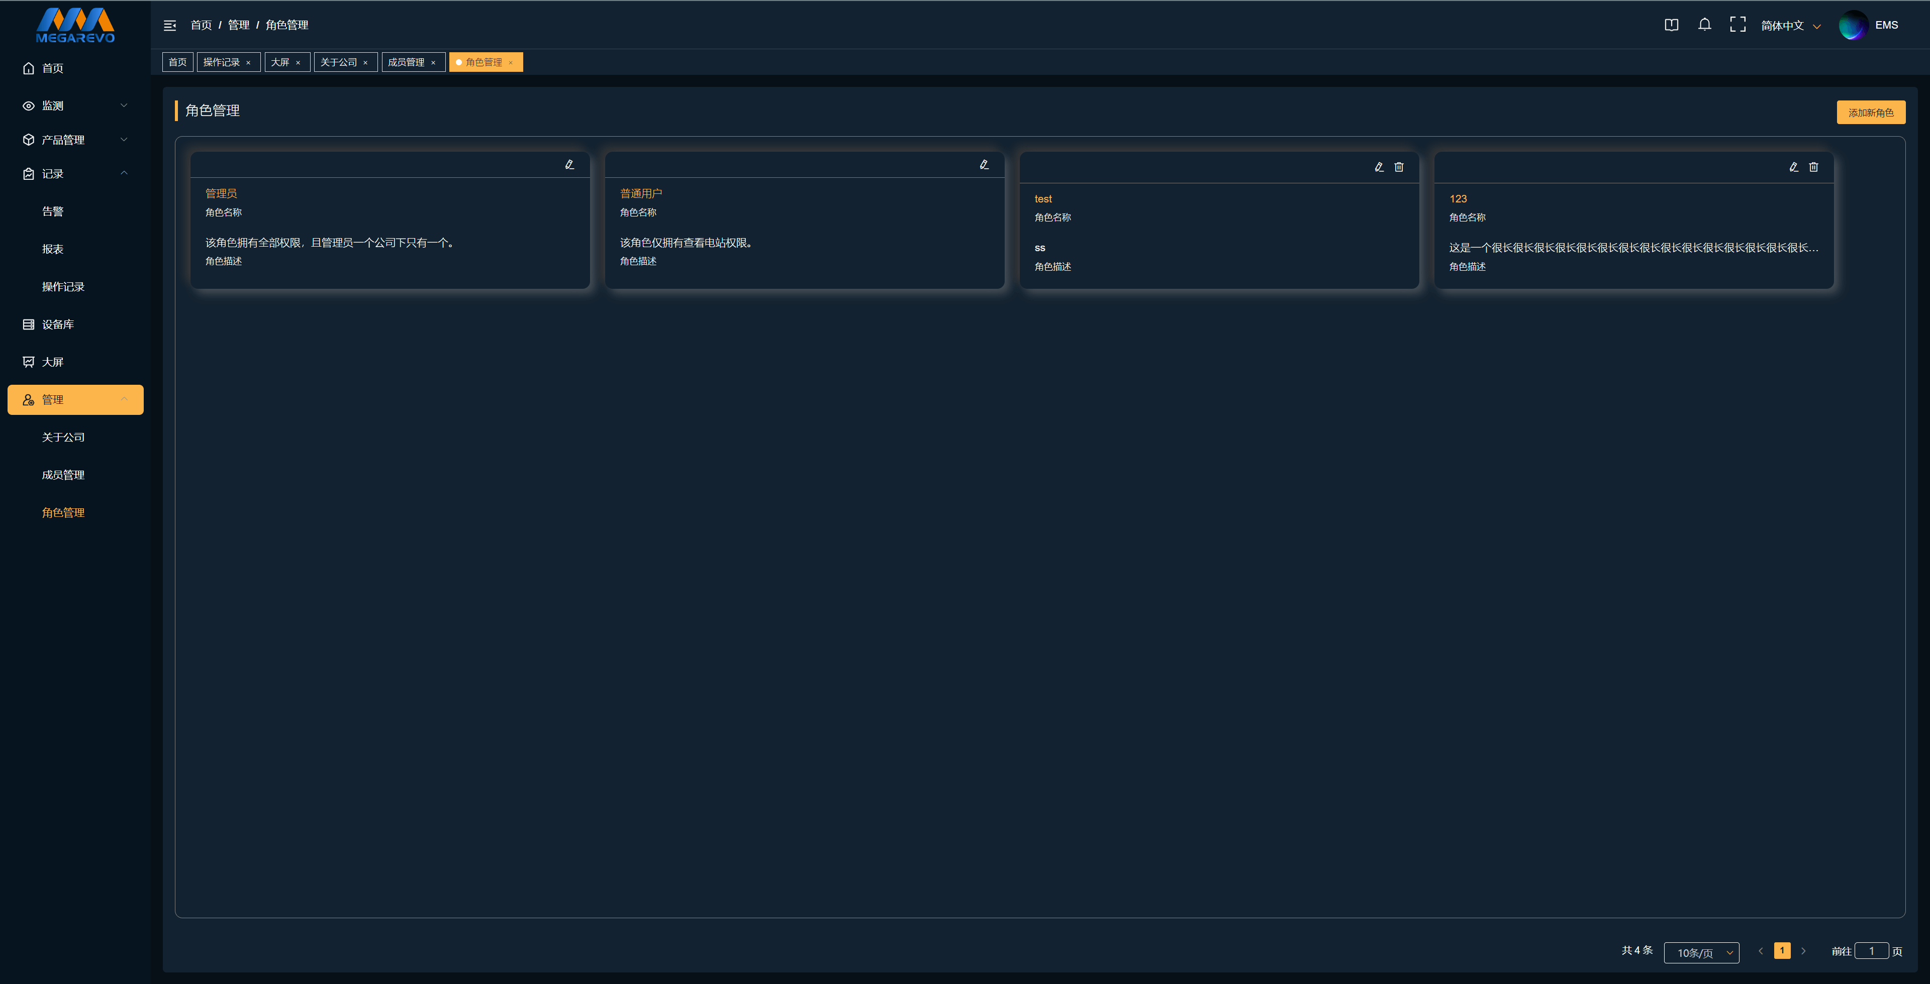Open 成员管理 in sidebar

coord(63,475)
